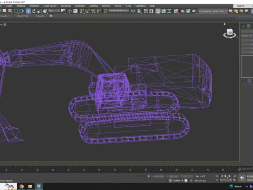Activate the Select and Move tool

(x=28, y=11)
